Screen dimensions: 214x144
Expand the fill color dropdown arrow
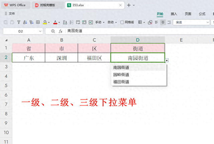point(49,22)
